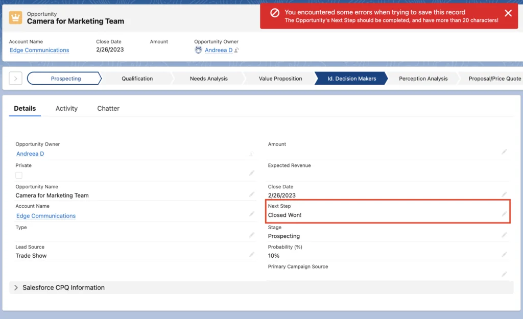Expand the sales path chevron button
This screenshot has width=523, height=319.
point(15,78)
